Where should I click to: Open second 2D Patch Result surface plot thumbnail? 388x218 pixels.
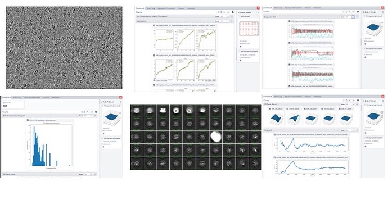pyautogui.click(x=293, y=118)
